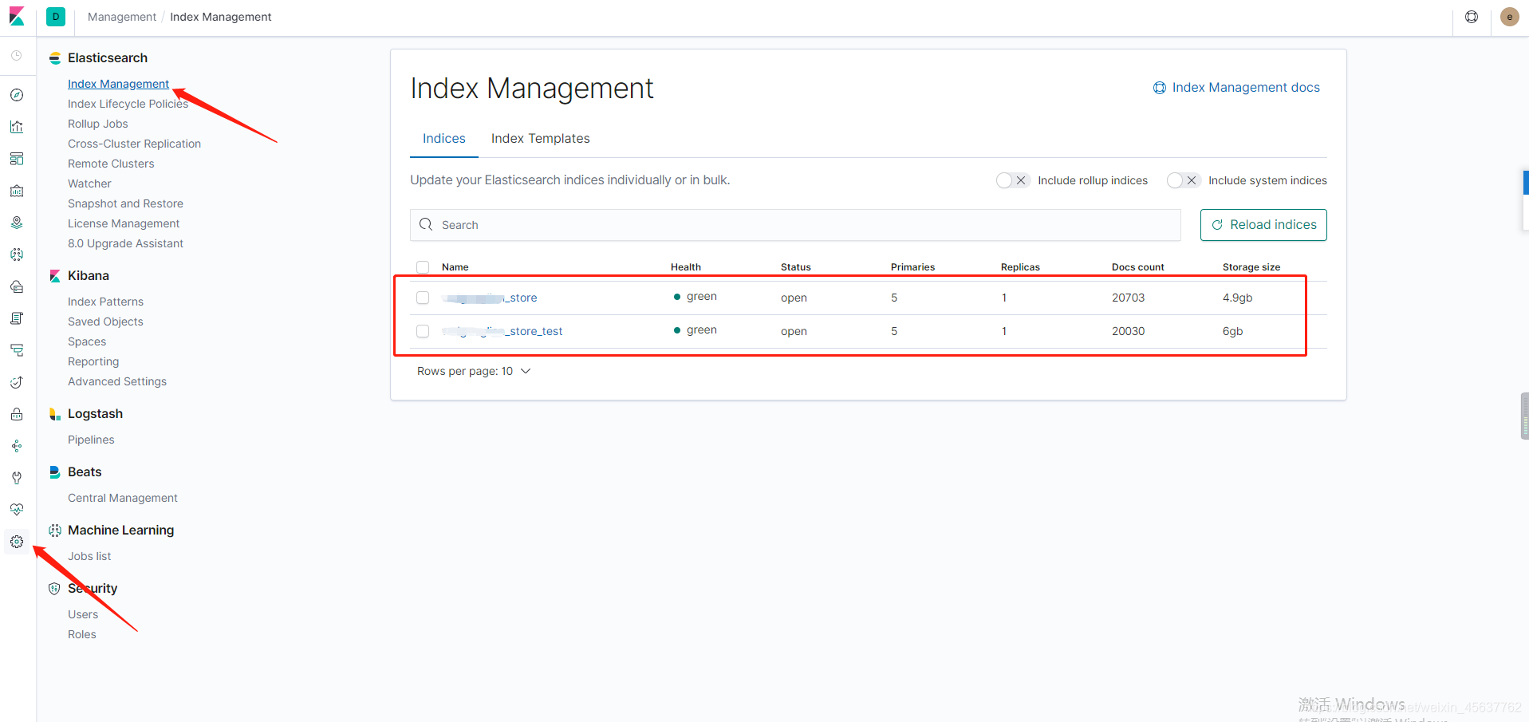The image size is (1529, 722).
Task: Open Graph icon in sidebar
Action: (17, 446)
